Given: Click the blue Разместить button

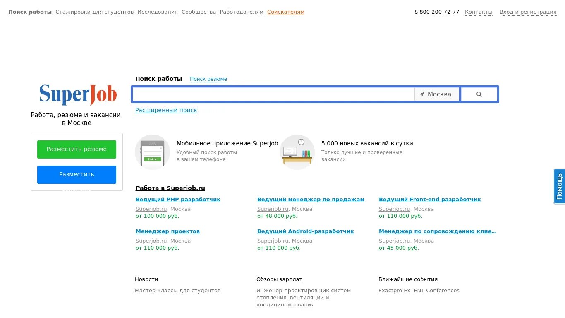Looking at the screenshot, I should (x=77, y=175).
